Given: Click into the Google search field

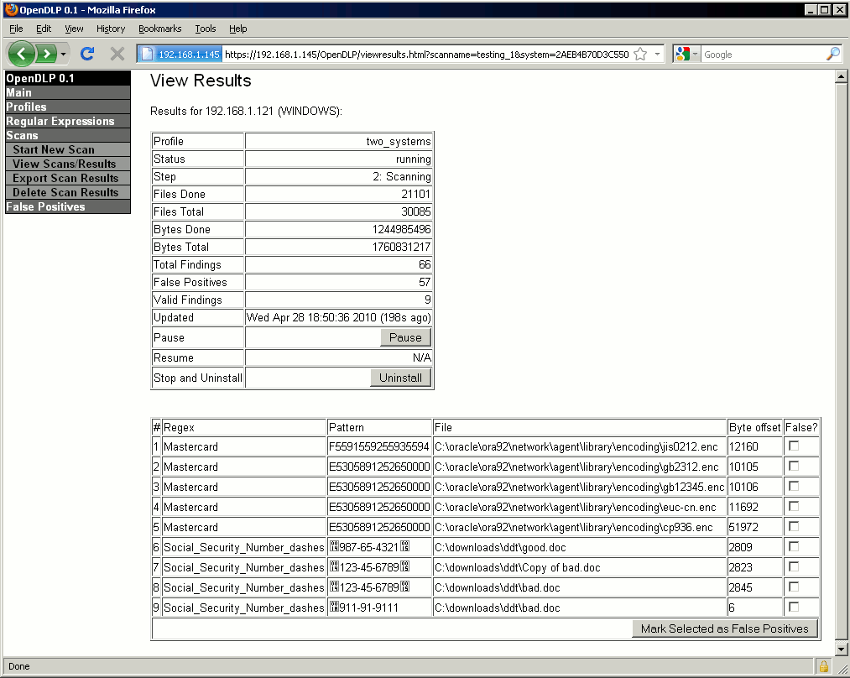Looking at the screenshot, I should (x=763, y=55).
